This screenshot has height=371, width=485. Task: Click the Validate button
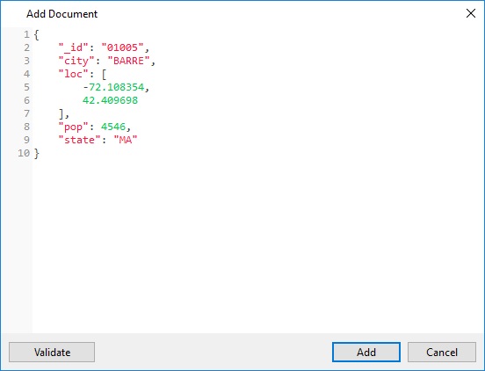tap(52, 352)
